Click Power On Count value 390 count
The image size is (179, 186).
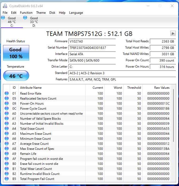[163, 61]
